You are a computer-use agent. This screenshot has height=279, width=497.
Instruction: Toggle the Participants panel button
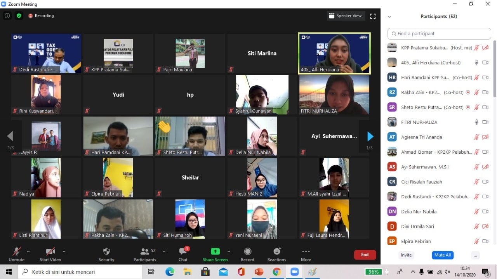[x=145, y=251]
